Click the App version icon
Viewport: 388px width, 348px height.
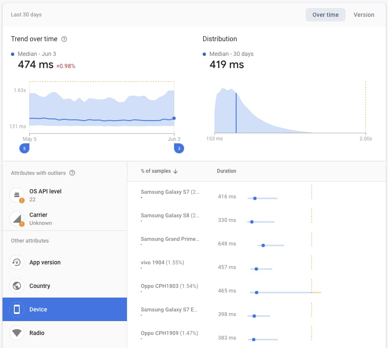[x=17, y=262]
